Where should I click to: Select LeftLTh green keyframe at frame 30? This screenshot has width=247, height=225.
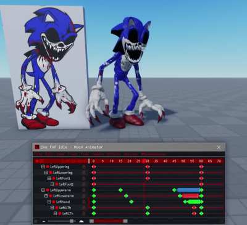(x=148, y=213)
